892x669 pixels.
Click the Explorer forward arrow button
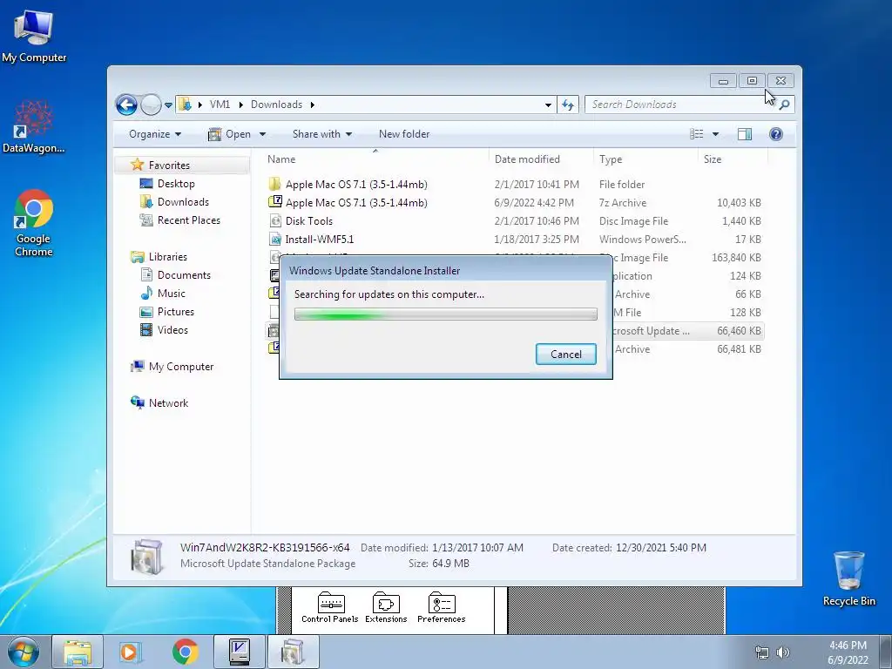tap(151, 105)
